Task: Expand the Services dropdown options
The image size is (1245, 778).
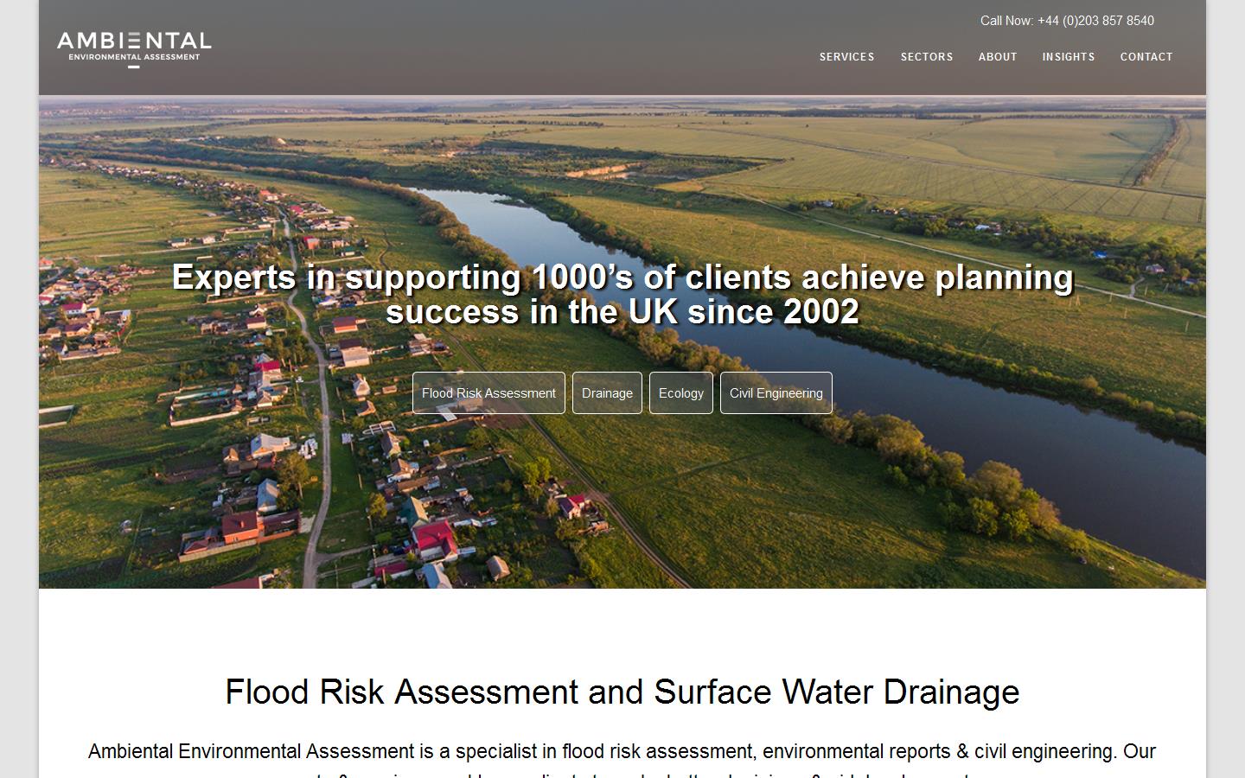Action: [x=846, y=57]
